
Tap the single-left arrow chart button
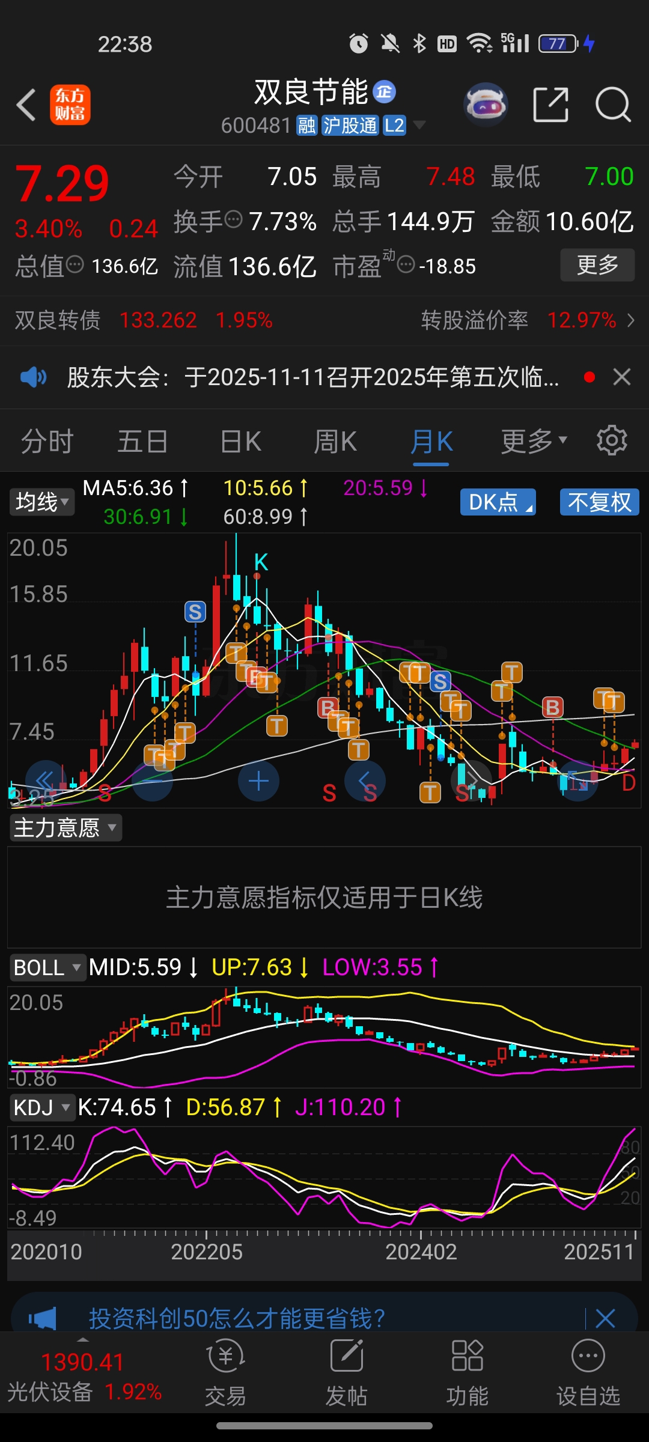(365, 781)
